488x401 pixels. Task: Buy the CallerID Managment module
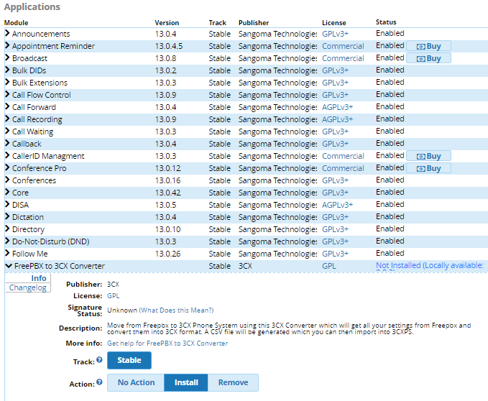pyautogui.click(x=428, y=156)
